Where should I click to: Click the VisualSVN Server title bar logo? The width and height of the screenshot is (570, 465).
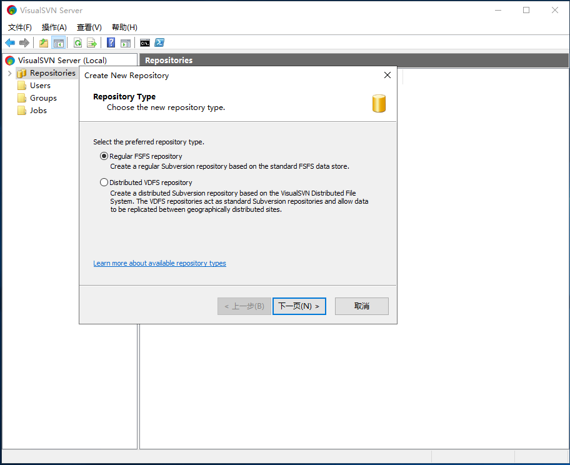pos(12,10)
